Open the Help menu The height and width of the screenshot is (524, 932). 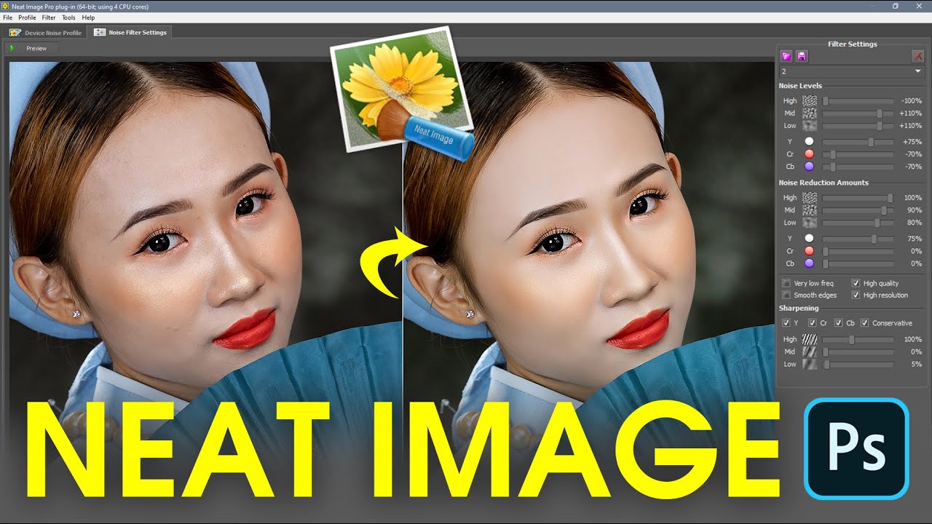(88, 17)
